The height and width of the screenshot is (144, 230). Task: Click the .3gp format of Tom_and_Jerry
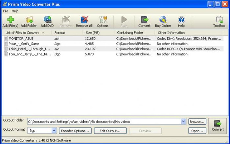pyautogui.click(x=57, y=54)
